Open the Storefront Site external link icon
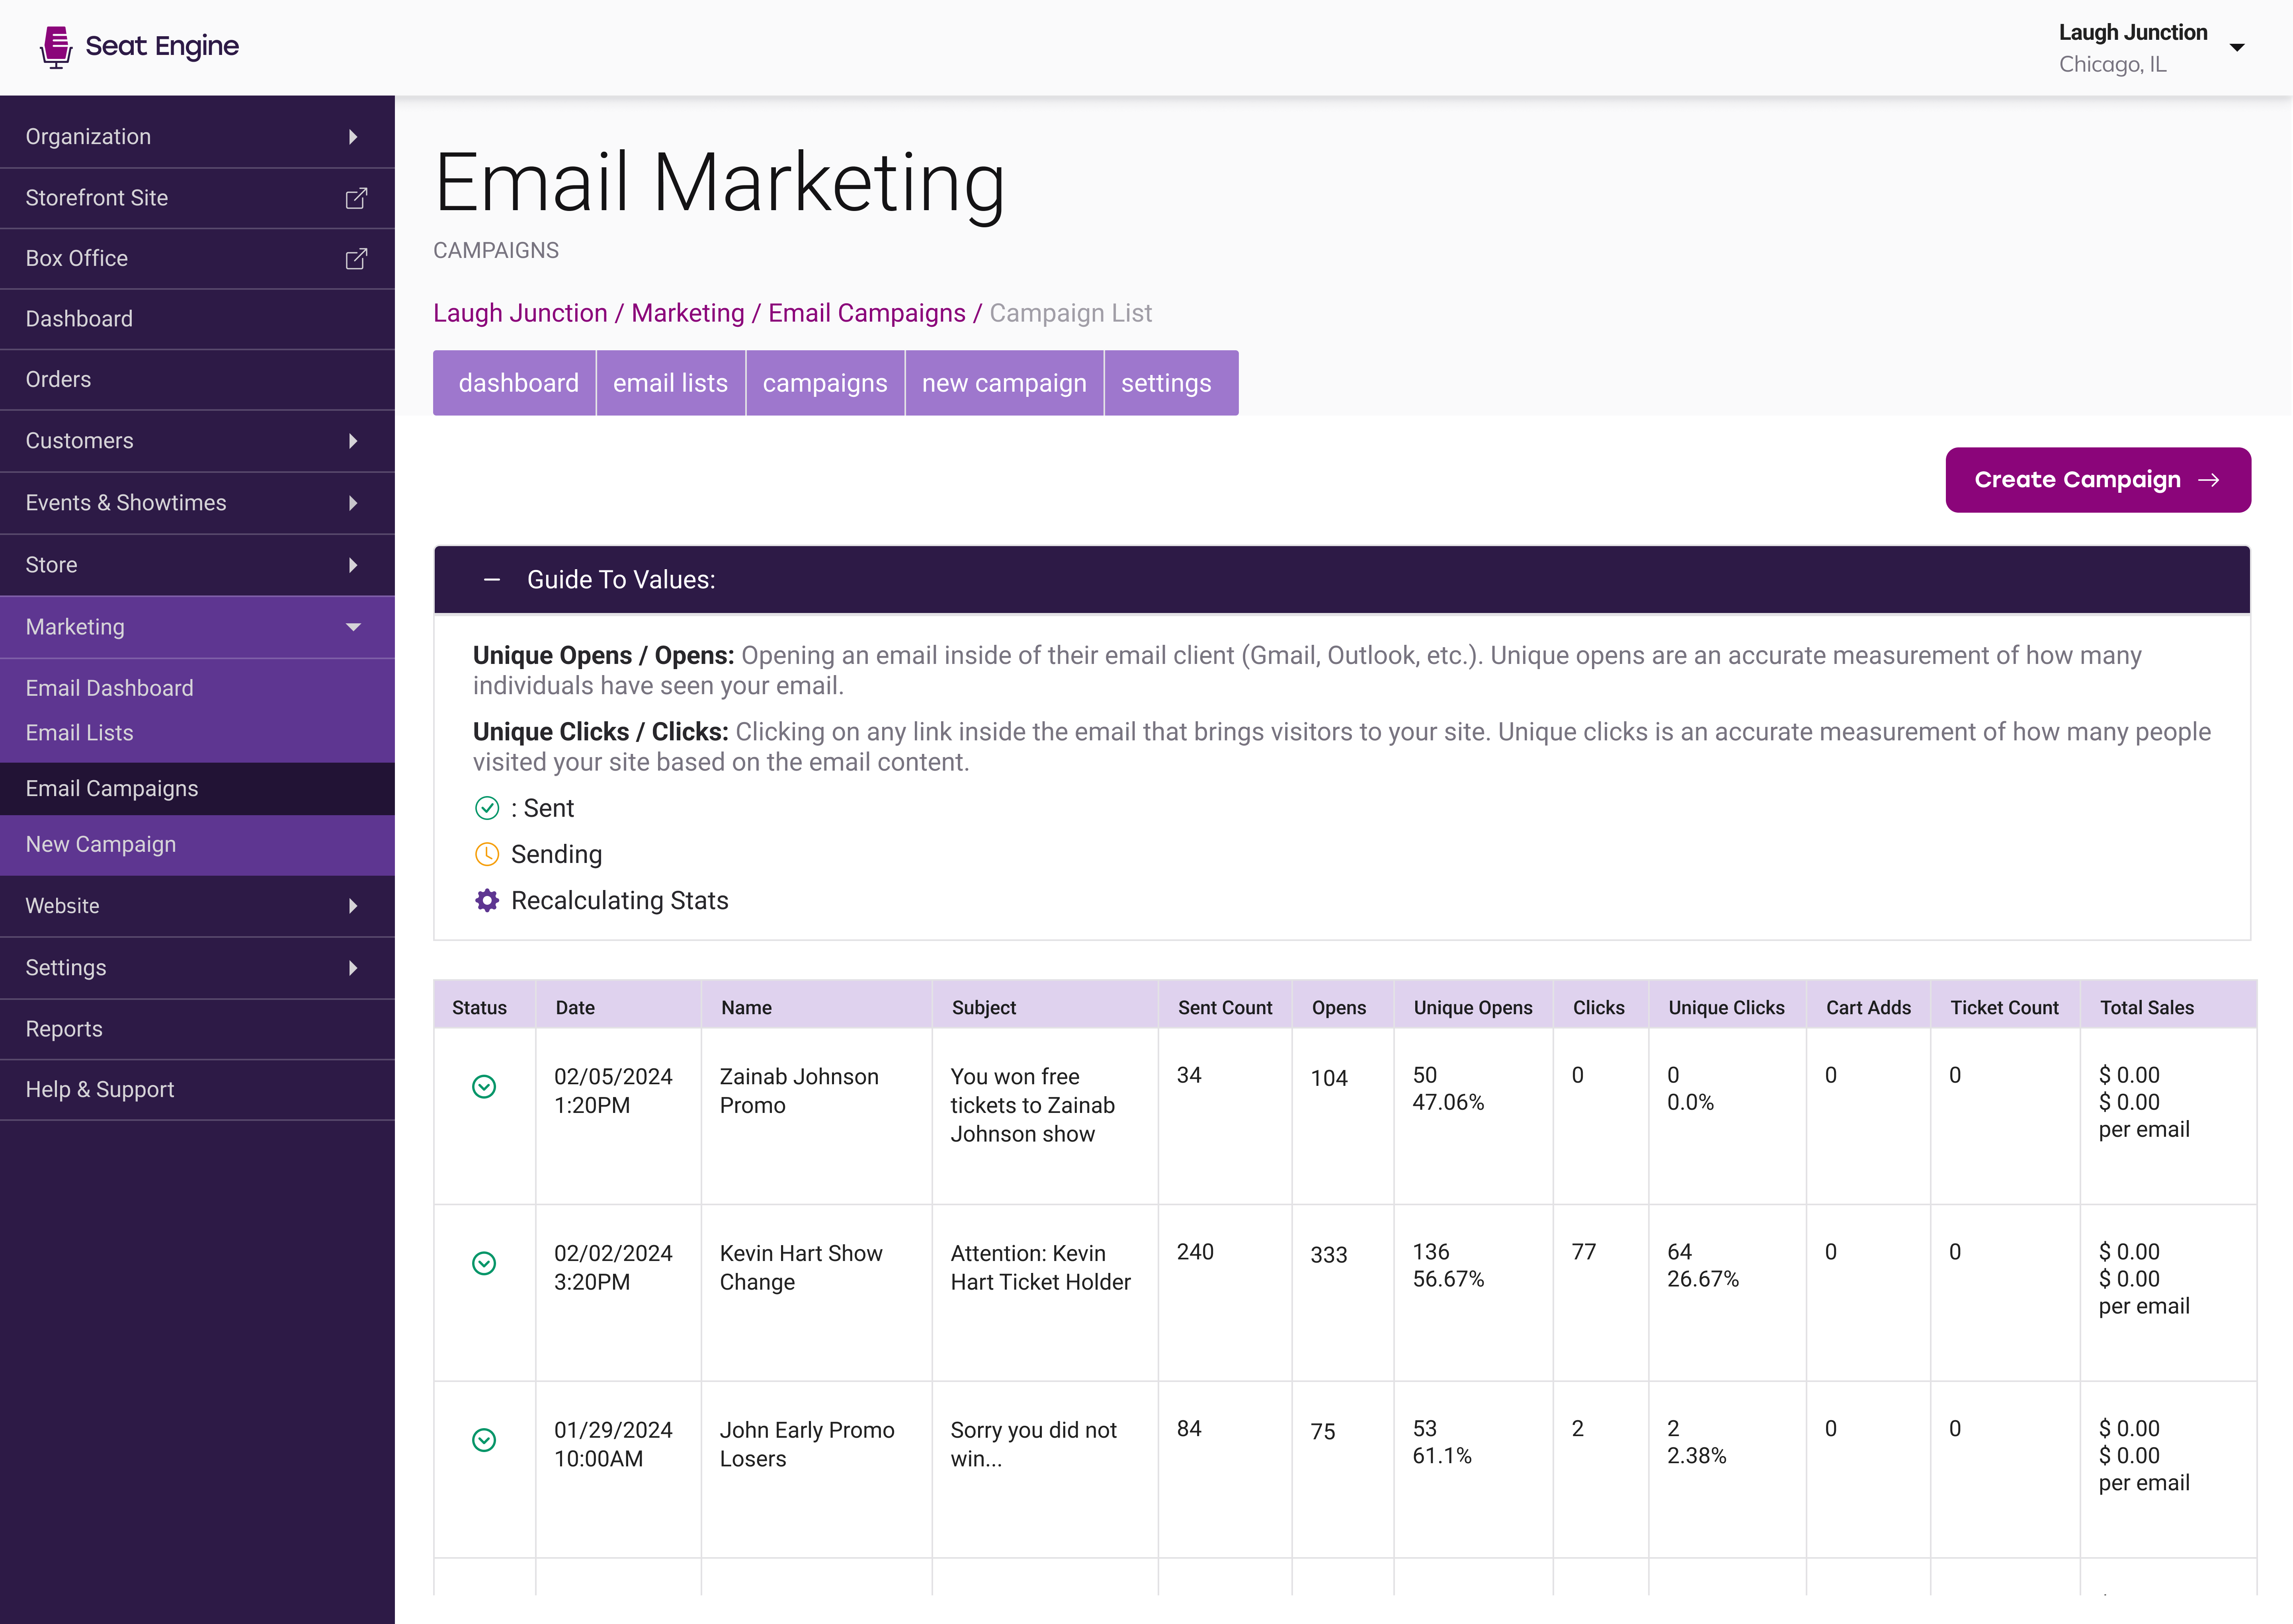Image resolution: width=2293 pixels, height=1624 pixels. 356,198
